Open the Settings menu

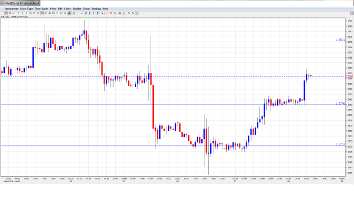tap(96, 8)
